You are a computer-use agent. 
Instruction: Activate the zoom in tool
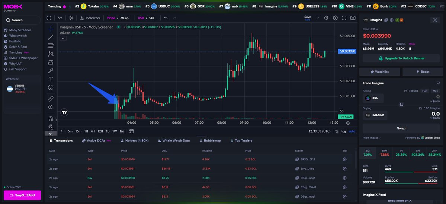click(x=51, y=107)
